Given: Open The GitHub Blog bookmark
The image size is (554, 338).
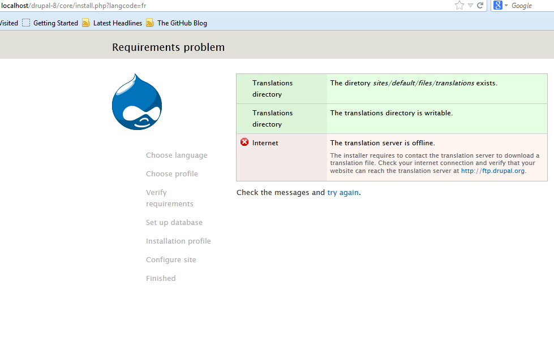Looking at the screenshot, I should pyautogui.click(x=182, y=23).
